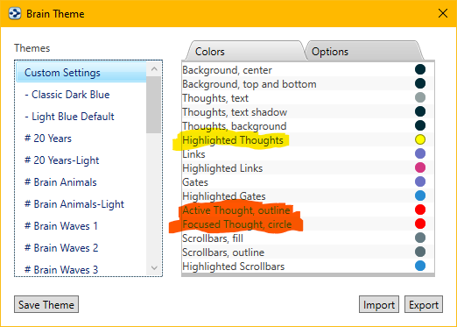Select Custom Settings theme
Screen dimensions: 457x327
tap(81, 72)
